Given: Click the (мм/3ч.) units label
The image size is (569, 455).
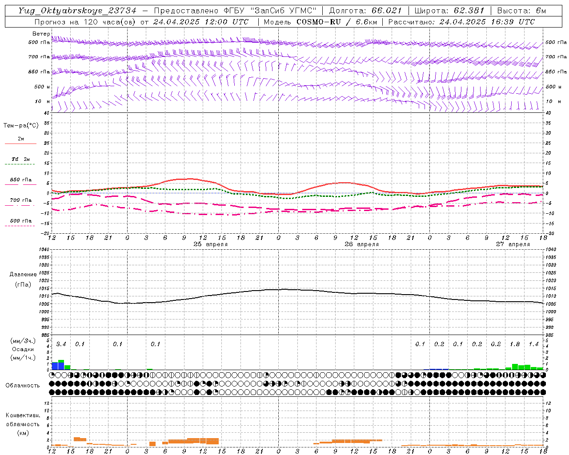Looking at the screenshot, I should pos(23,341).
